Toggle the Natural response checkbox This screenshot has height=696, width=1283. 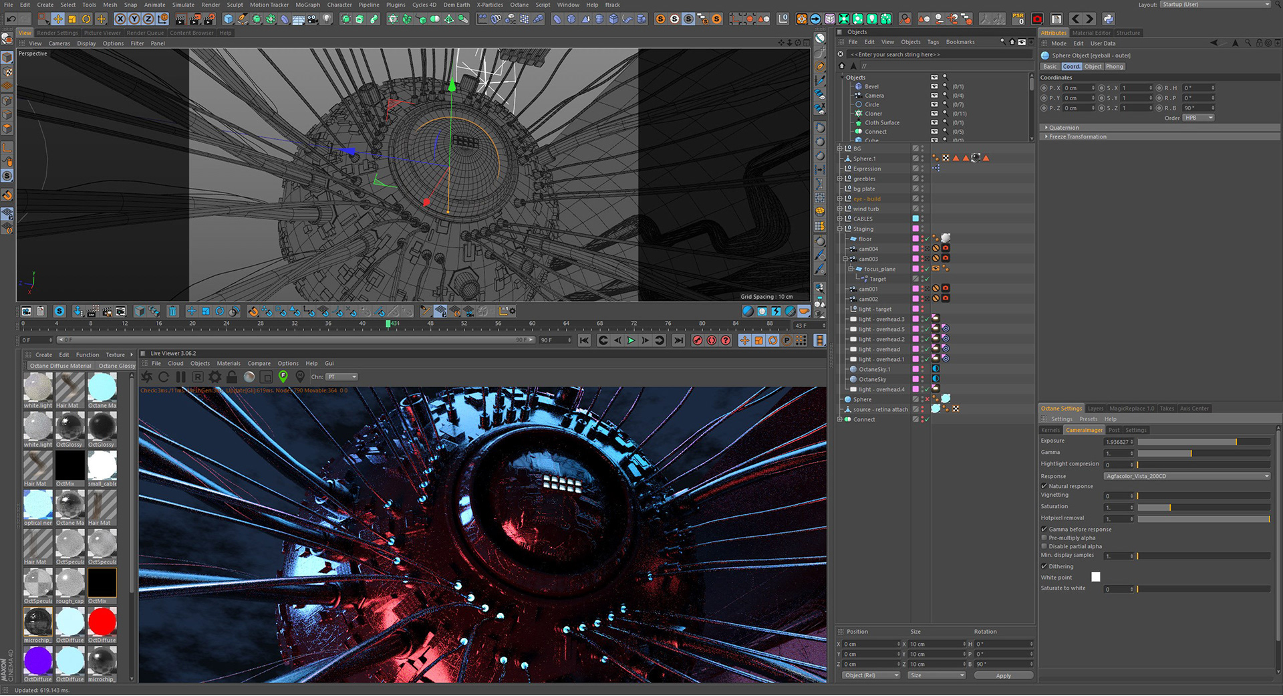coord(1044,486)
